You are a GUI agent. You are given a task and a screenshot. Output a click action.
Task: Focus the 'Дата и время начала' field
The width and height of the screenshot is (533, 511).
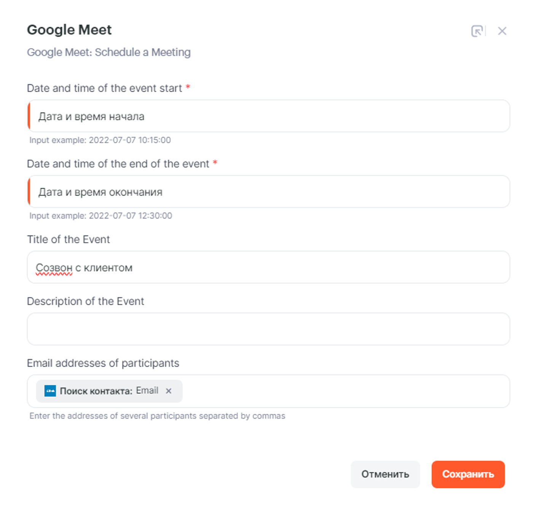pos(269,116)
